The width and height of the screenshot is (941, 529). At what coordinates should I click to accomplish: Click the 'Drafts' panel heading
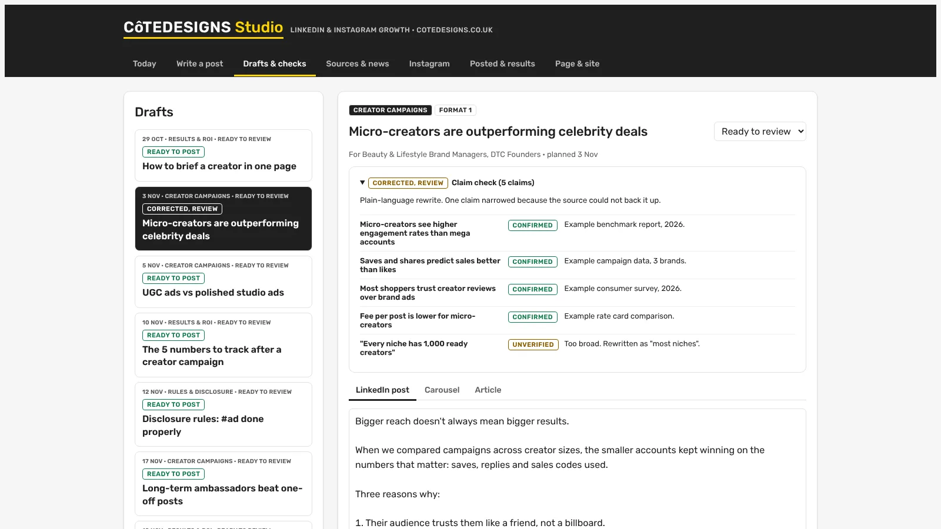pos(154,112)
